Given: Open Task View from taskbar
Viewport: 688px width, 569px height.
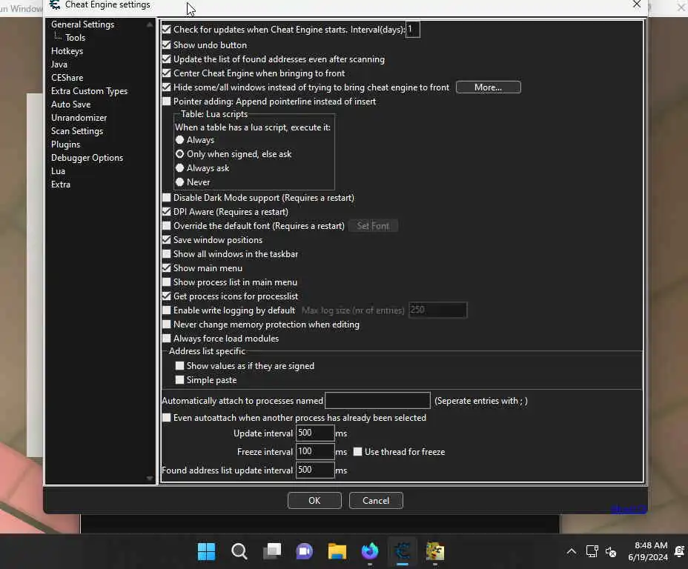Looking at the screenshot, I should [272, 551].
